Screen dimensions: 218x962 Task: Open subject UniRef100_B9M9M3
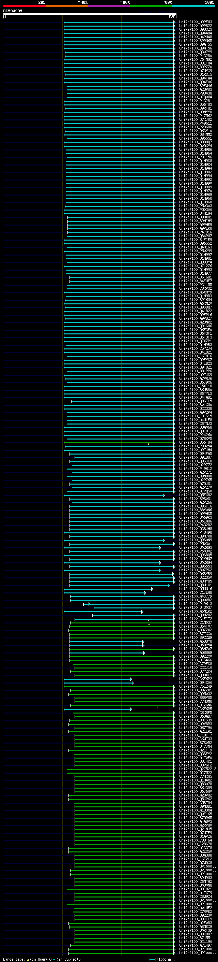point(196,878)
